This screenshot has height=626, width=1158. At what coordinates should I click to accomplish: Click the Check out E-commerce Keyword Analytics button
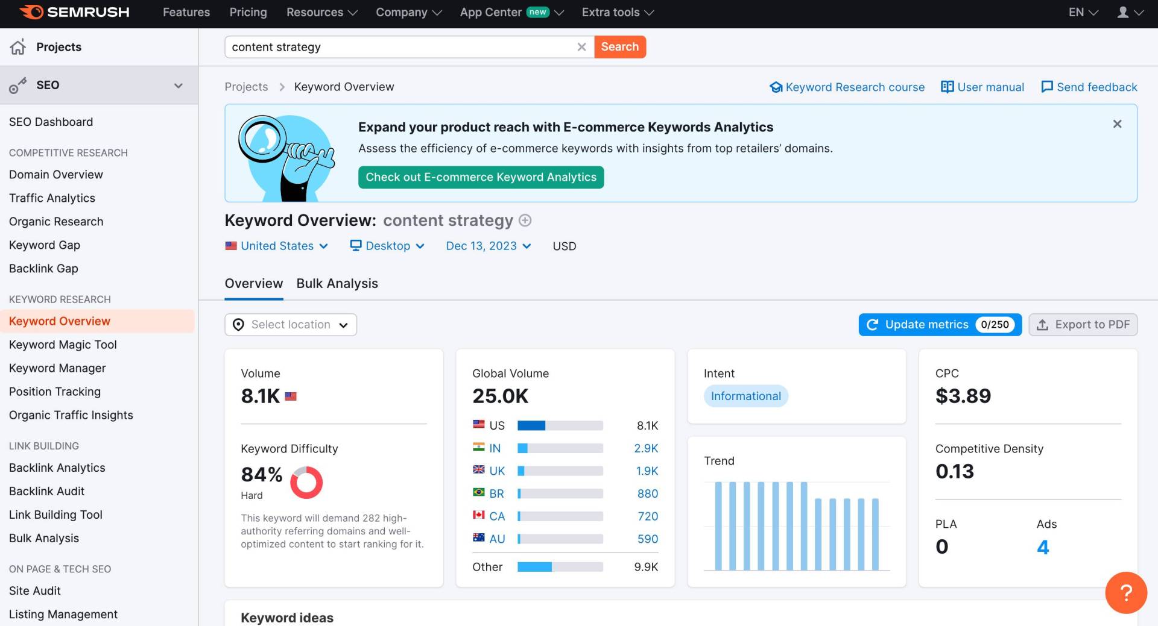(481, 177)
